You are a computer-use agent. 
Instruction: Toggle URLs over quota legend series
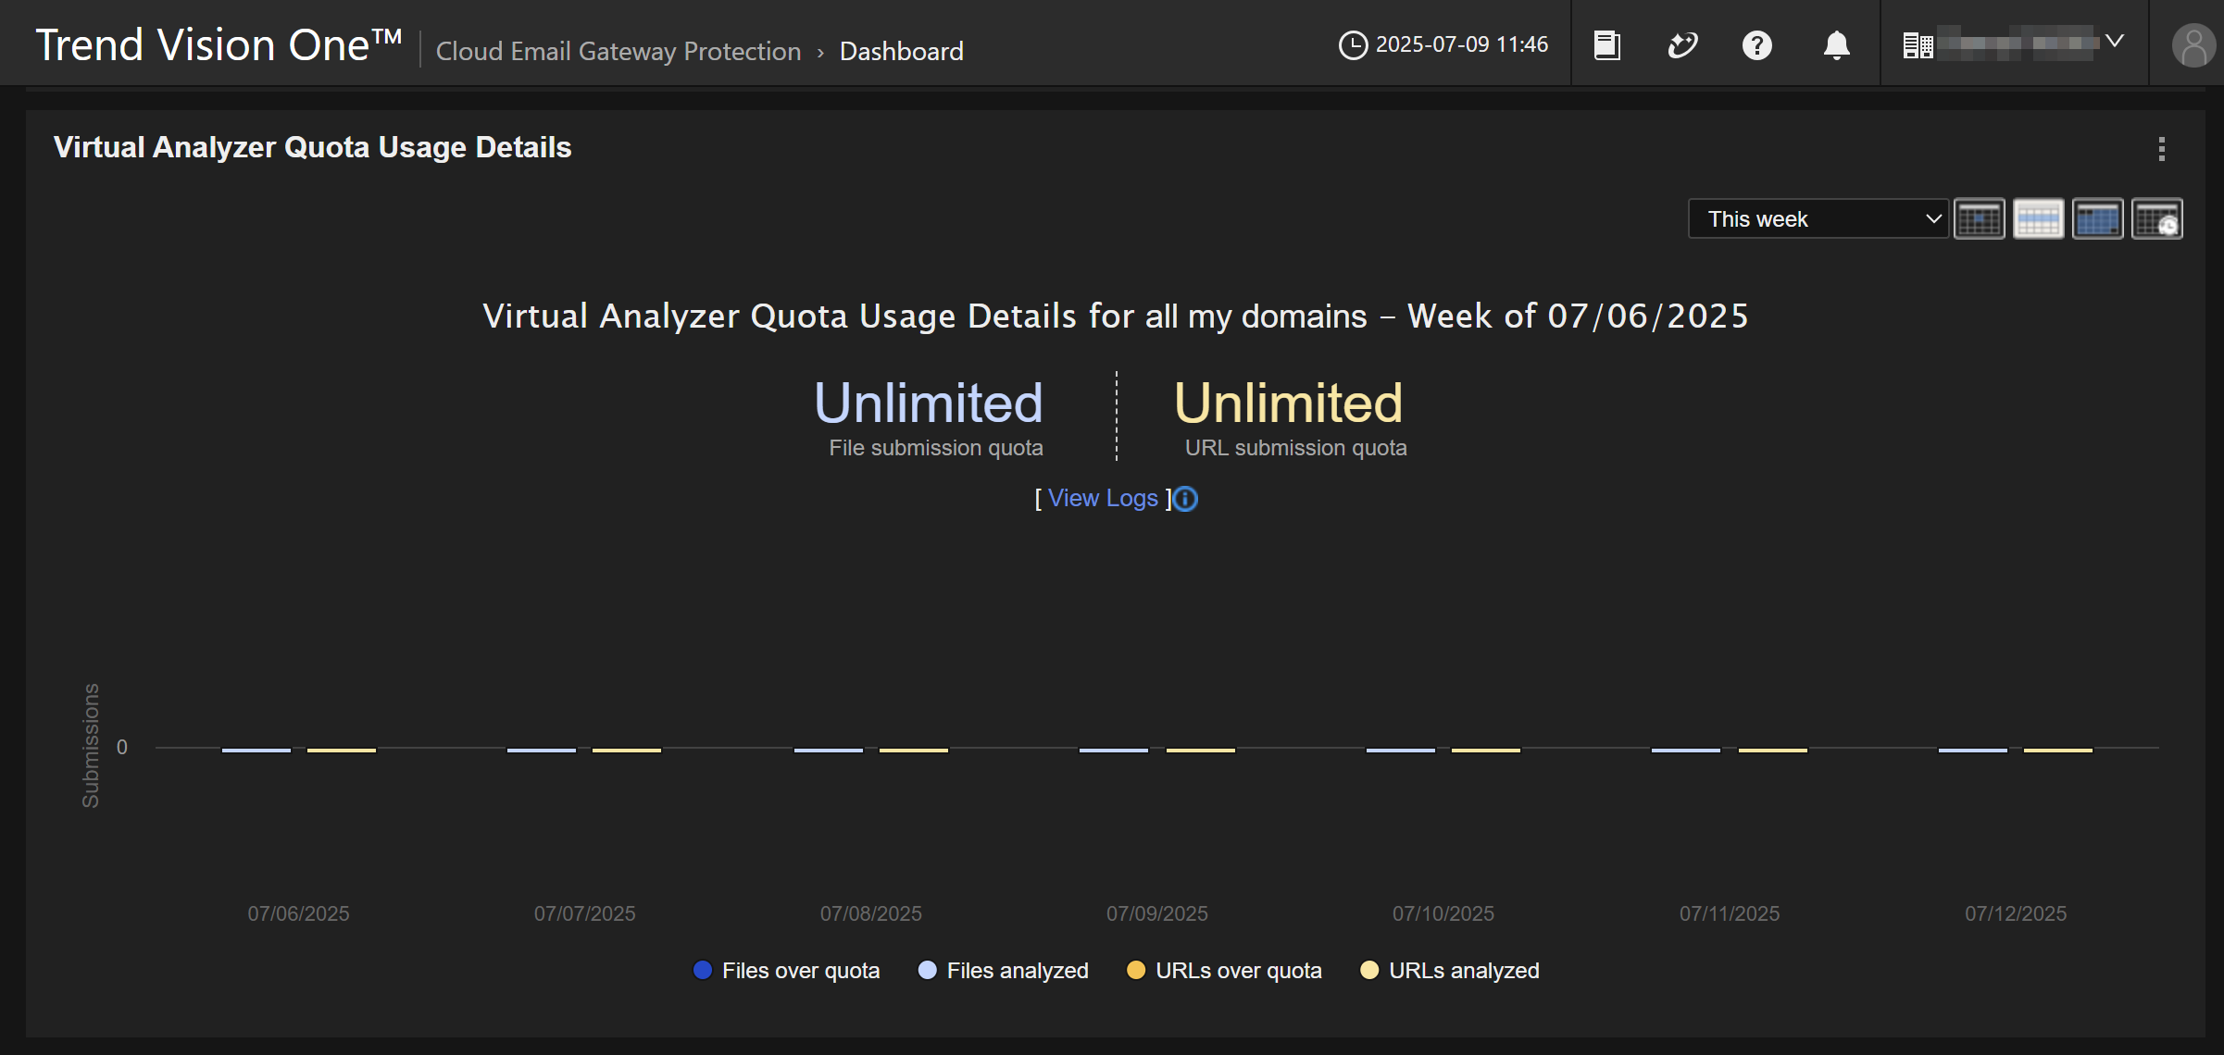[1238, 970]
